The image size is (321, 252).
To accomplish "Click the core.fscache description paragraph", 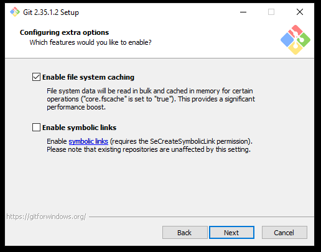I will 151,99.
